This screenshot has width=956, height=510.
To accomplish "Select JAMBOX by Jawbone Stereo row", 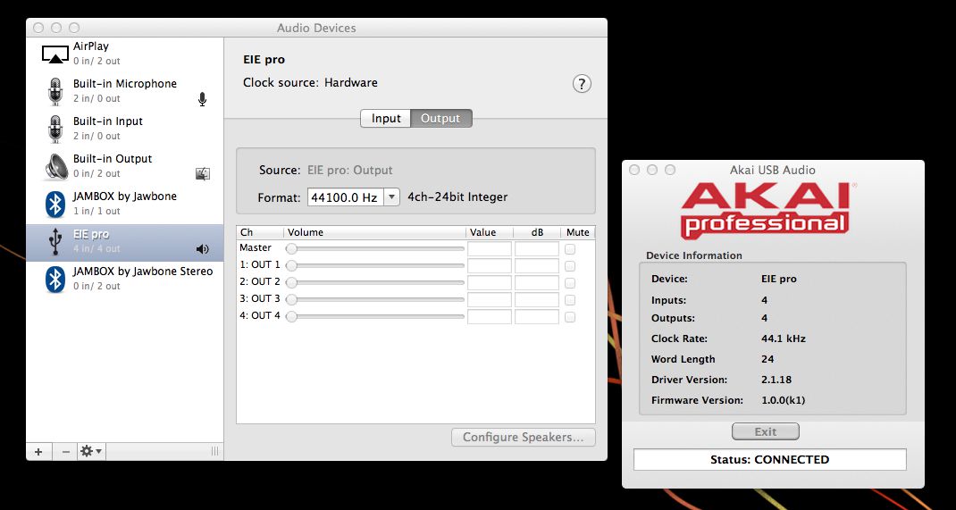I will point(124,279).
